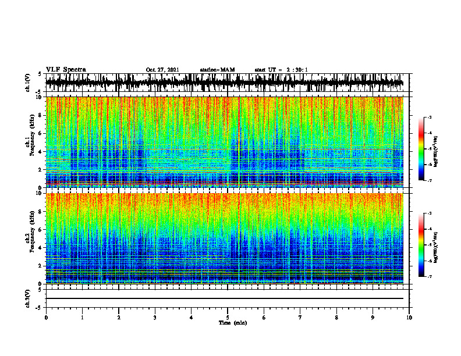Click the "5" tick of ch.3(V) axis

pyautogui.click(x=40, y=290)
